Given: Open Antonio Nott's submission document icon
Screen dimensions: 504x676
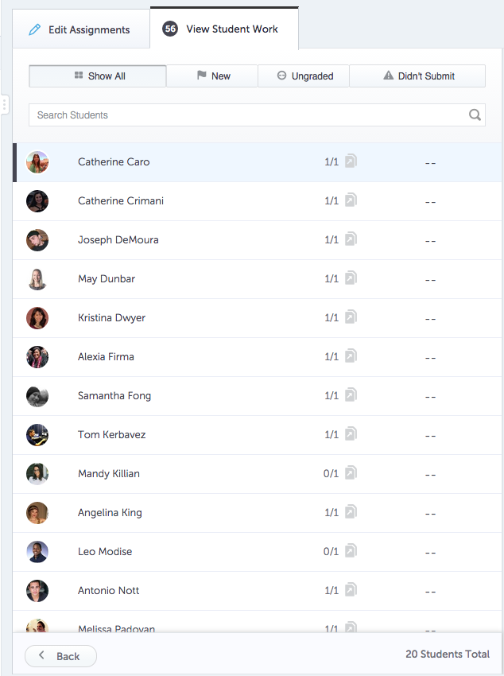Looking at the screenshot, I should 351,590.
